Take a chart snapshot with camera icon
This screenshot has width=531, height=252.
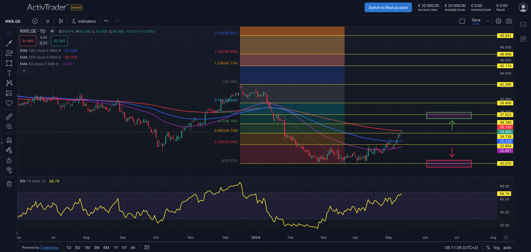coord(509,21)
